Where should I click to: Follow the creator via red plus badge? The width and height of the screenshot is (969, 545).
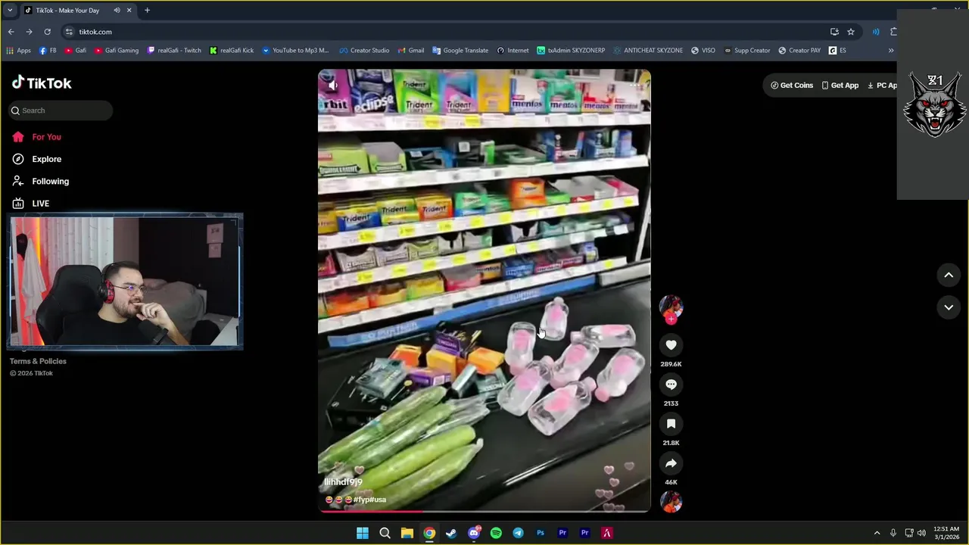click(x=671, y=319)
